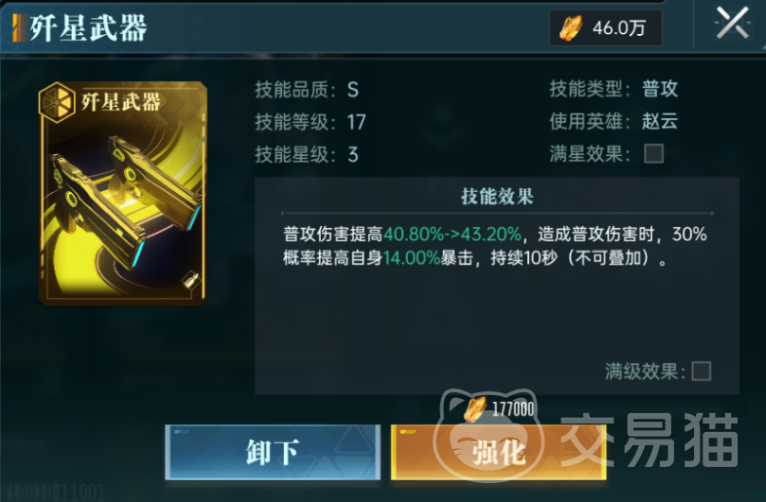766x502 pixels.
Task: Select the 技能品质 S rating
Action: click(x=353, y=90)
